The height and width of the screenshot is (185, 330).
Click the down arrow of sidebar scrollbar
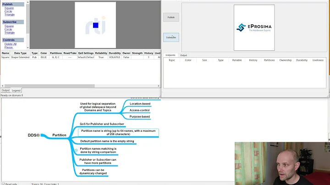(27, 48)
